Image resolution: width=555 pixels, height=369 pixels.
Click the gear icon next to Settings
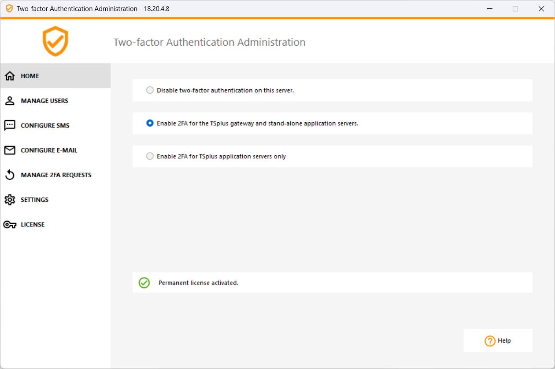[x=10, y=200]
